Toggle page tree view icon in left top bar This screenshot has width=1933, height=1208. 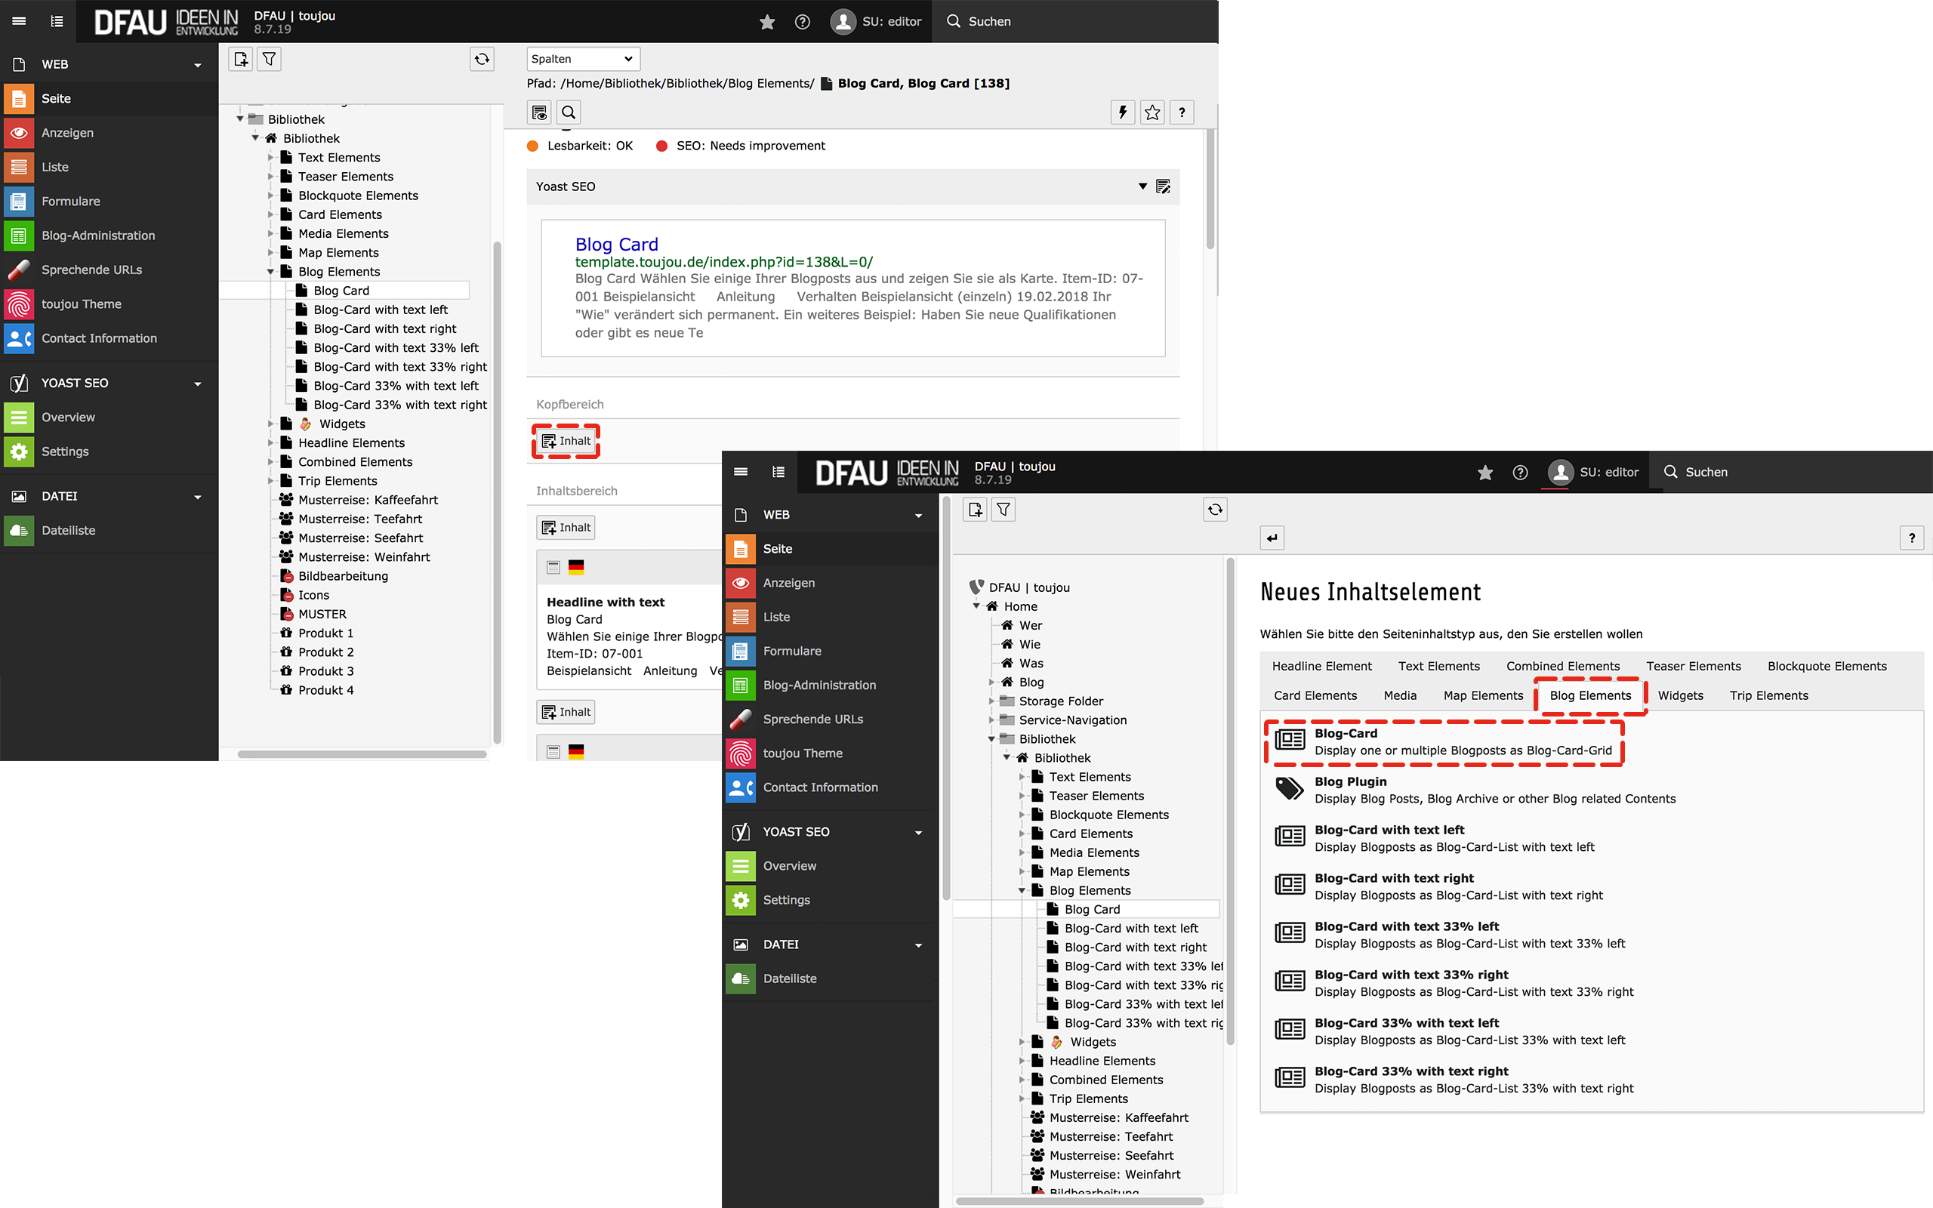tap(57, 22)
